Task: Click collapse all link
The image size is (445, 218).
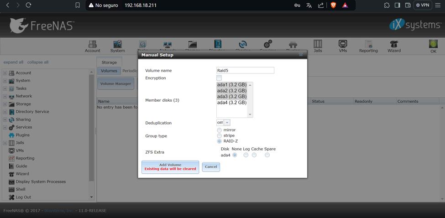Action: (x=38, y=62)
